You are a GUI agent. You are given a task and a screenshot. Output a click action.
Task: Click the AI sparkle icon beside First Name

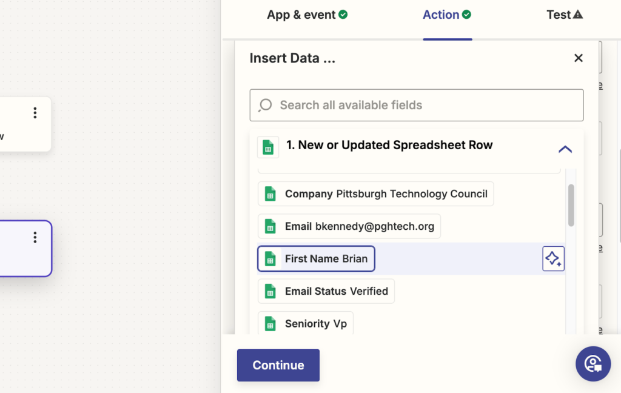pos(553,259)
